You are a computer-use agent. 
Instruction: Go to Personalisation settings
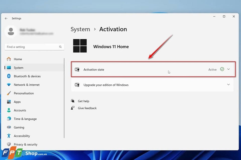pyautogui.click(x=34, y=93)
